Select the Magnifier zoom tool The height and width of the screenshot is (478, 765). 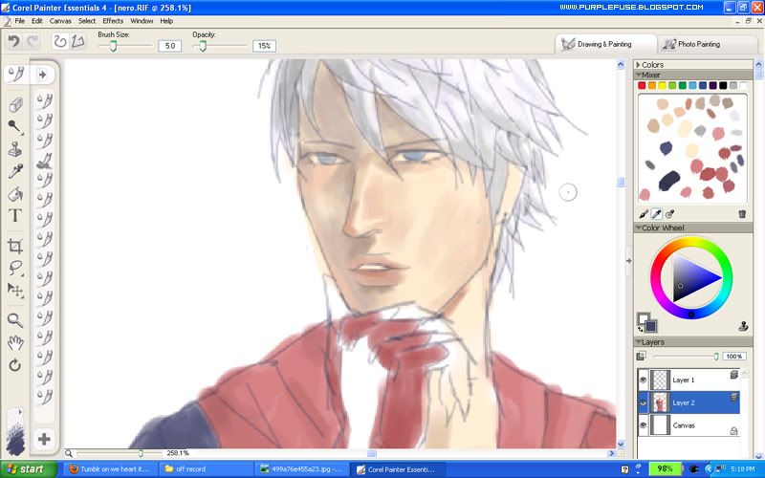(x=15, y=320)
